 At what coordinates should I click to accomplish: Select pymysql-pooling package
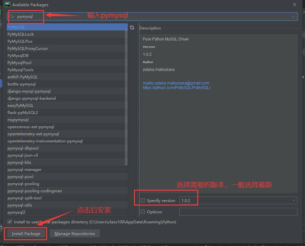(67, 184)
